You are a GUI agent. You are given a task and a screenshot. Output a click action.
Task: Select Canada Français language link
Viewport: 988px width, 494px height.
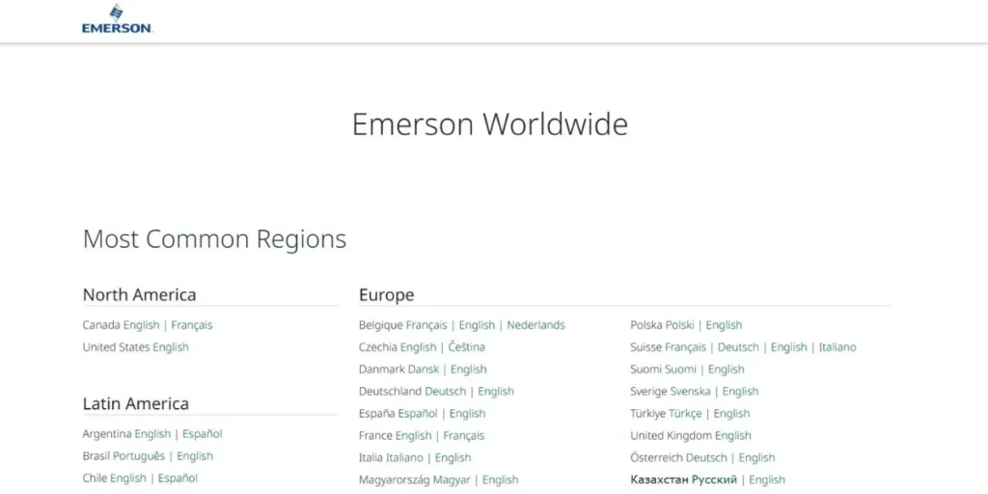point(192,325)
